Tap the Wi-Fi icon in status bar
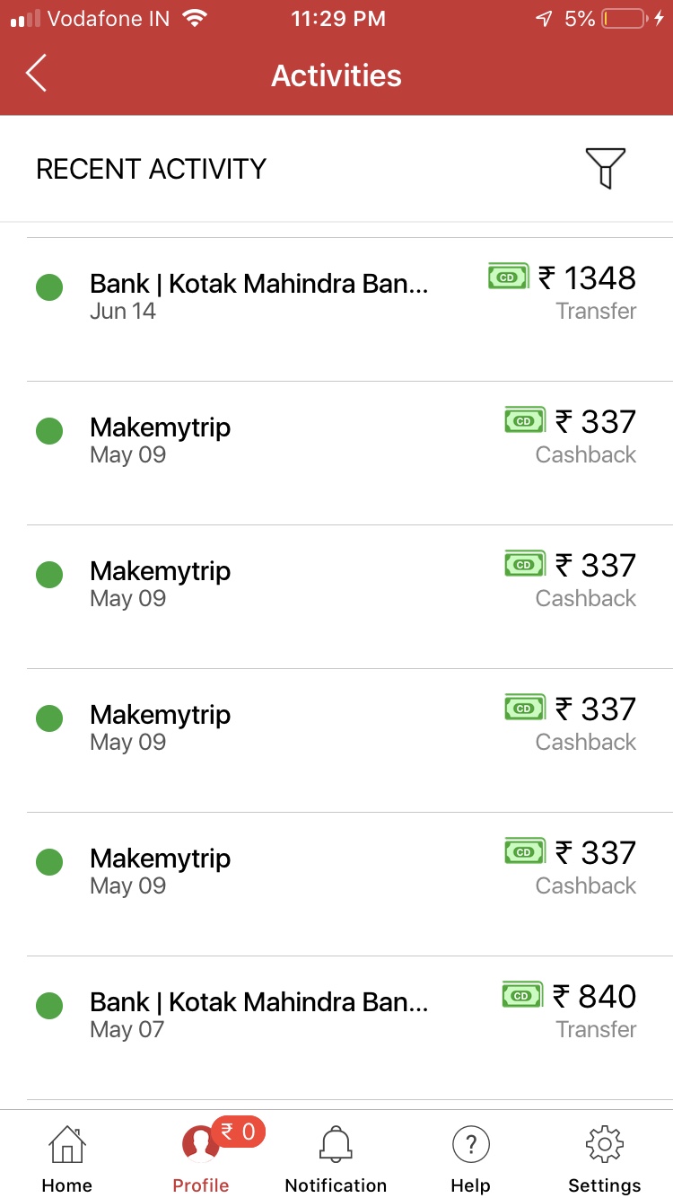The image size is (673, 1198). 193,19
